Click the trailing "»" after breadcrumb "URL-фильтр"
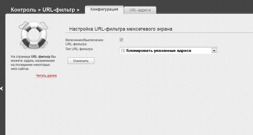 tap(78, 10)
